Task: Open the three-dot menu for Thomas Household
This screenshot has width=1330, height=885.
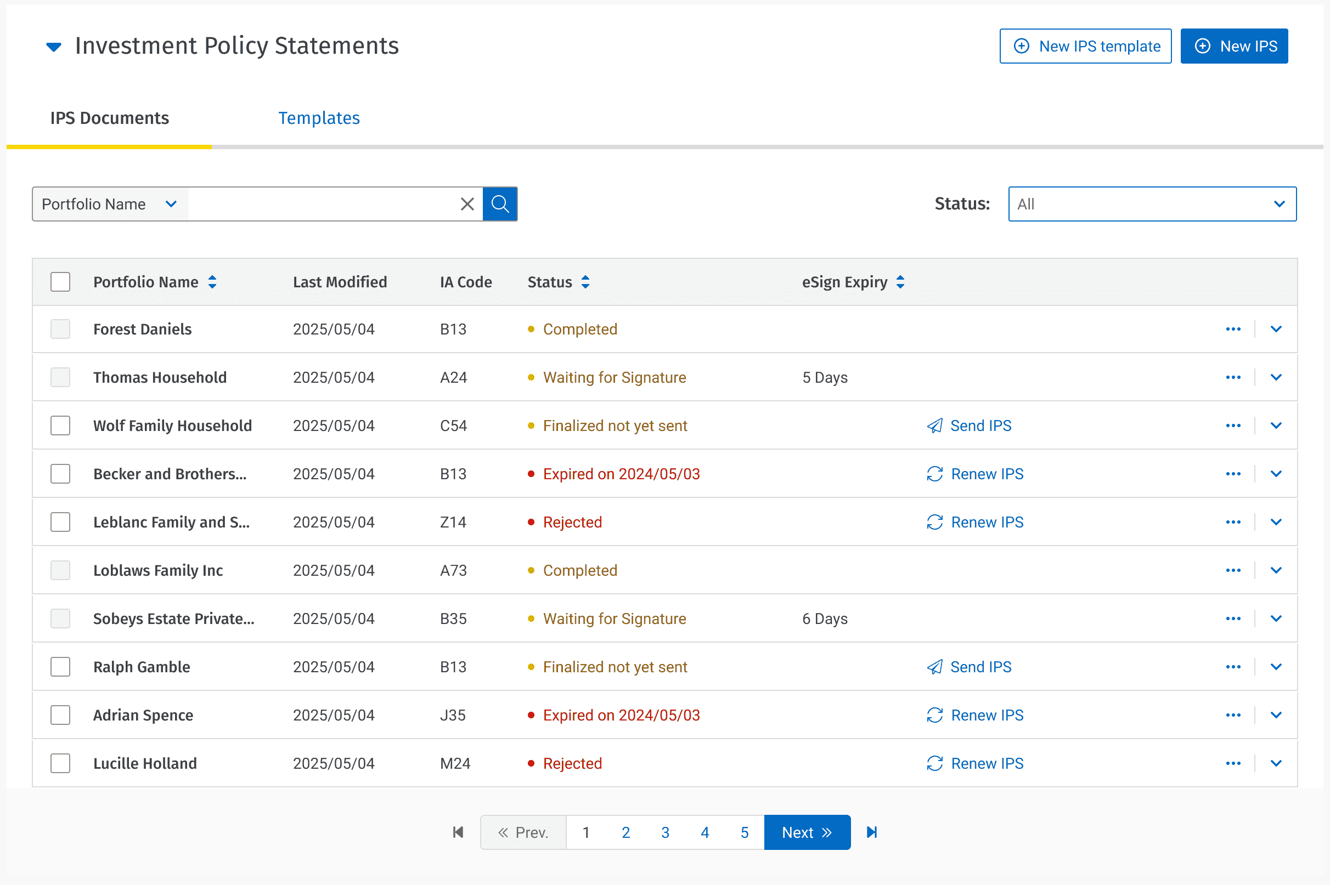Action: tap(1233, 377)
